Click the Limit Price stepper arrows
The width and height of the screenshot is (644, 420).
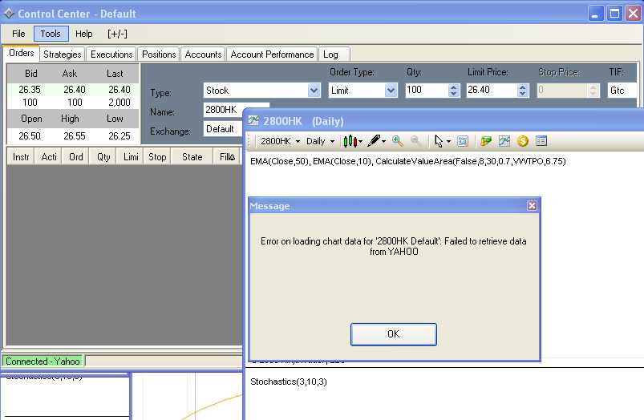pyautogui.click(x=522, y=91)
